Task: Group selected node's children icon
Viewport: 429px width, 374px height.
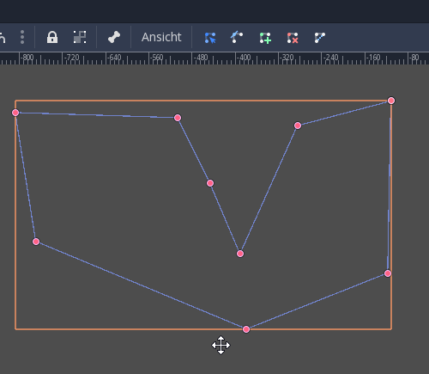Action: tap(80, 37)
